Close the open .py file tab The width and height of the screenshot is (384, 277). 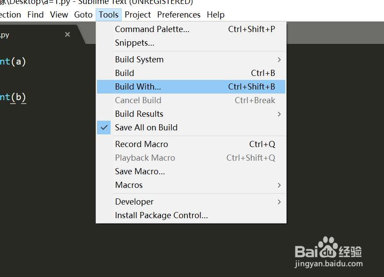click(x=67, y=34)
